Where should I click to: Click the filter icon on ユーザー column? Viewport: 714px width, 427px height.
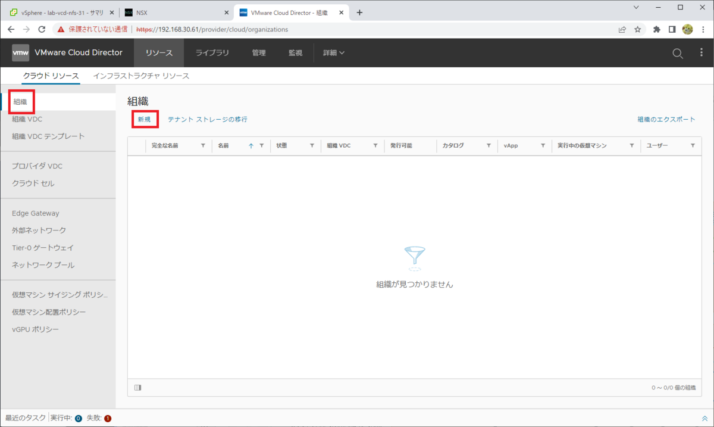(693, 146)
